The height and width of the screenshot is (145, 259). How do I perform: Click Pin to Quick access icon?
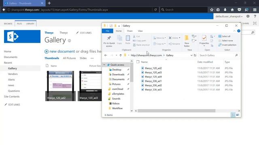109,38
